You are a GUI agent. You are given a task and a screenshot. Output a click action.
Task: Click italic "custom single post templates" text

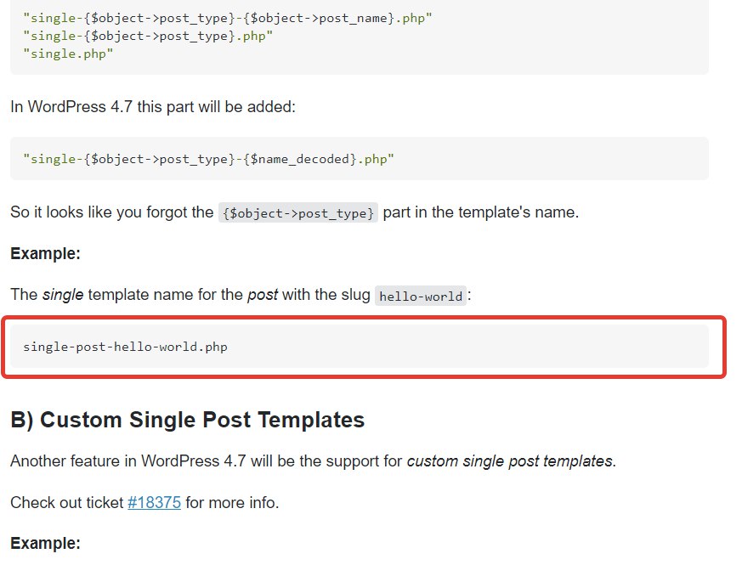point(509,461)
